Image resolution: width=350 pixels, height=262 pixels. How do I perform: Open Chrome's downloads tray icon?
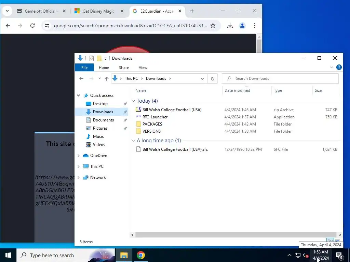pos(230,26)
